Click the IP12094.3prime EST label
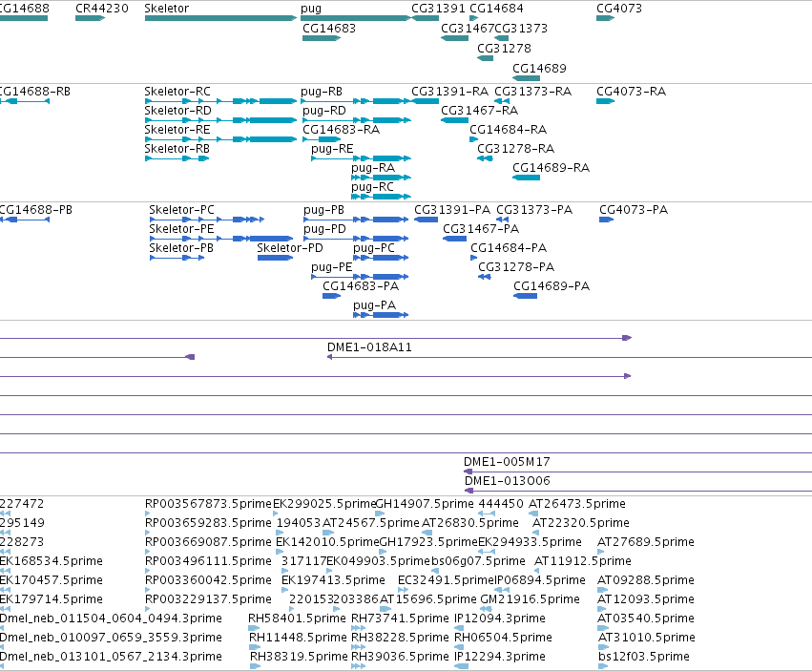The width and height of the screenshot is (812, 671). pyautogui.click(x=500, y=619)
